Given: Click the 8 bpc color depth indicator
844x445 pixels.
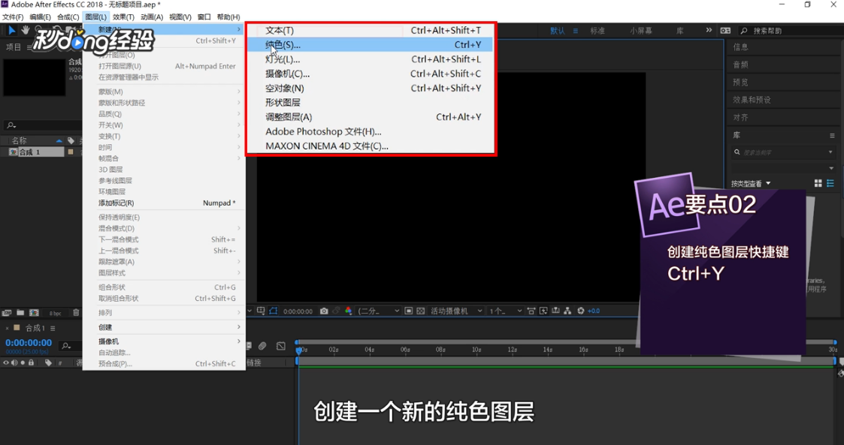Looking at the screenshot, I should (x=56, y=314).
